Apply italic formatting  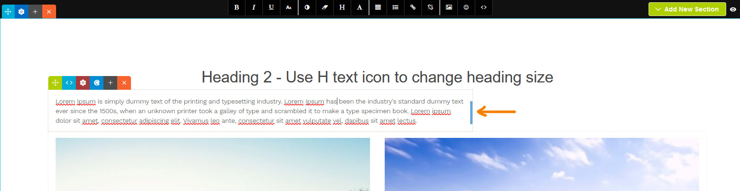(254, 7)
